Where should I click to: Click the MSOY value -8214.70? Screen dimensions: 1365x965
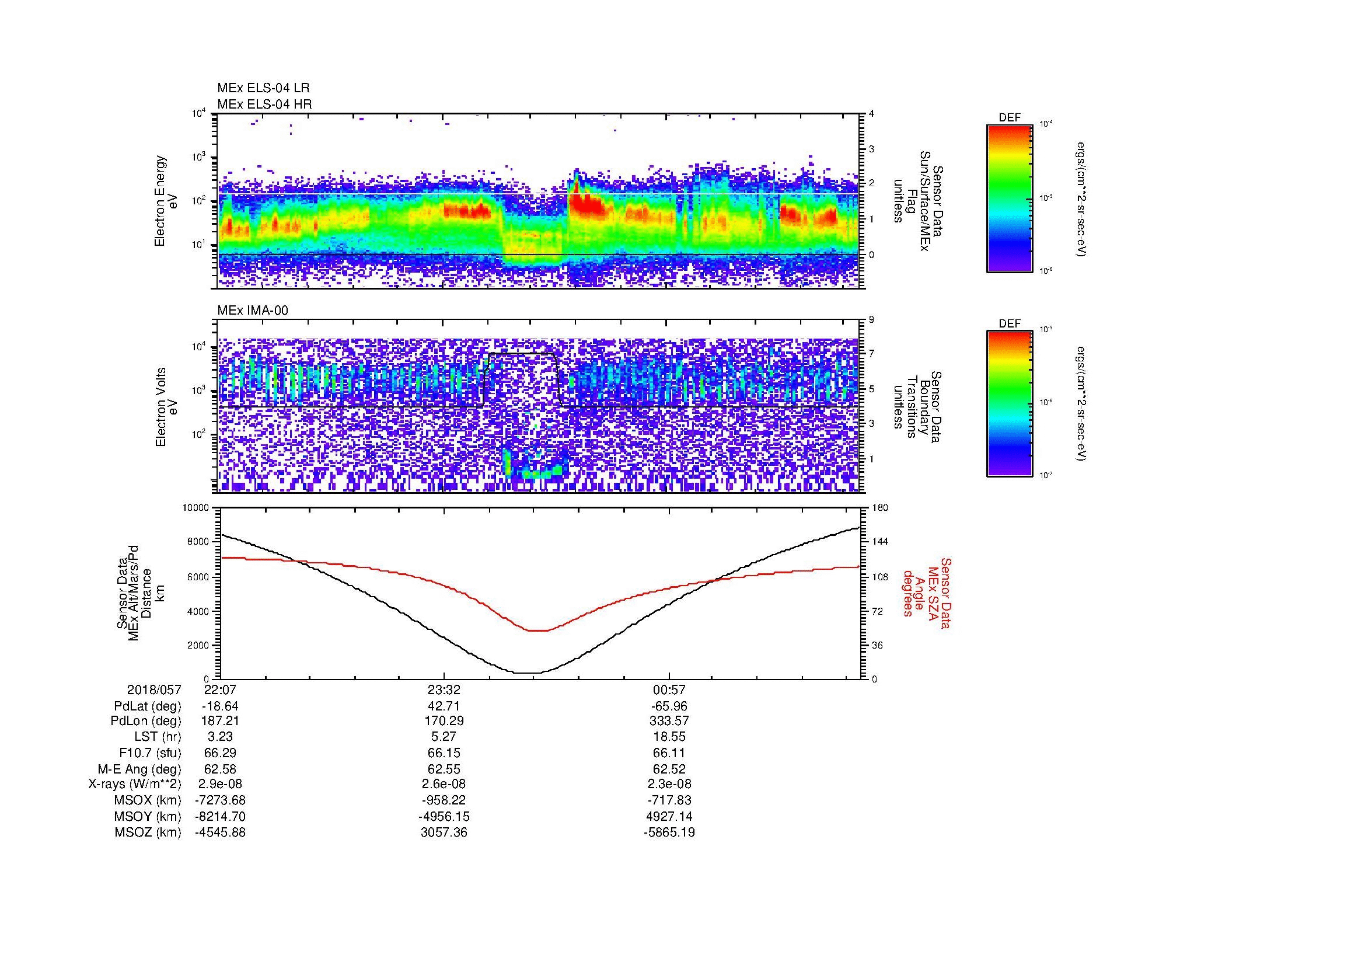point(219,816)
